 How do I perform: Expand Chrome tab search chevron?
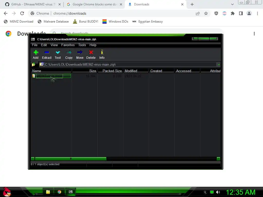coord(232,4)
